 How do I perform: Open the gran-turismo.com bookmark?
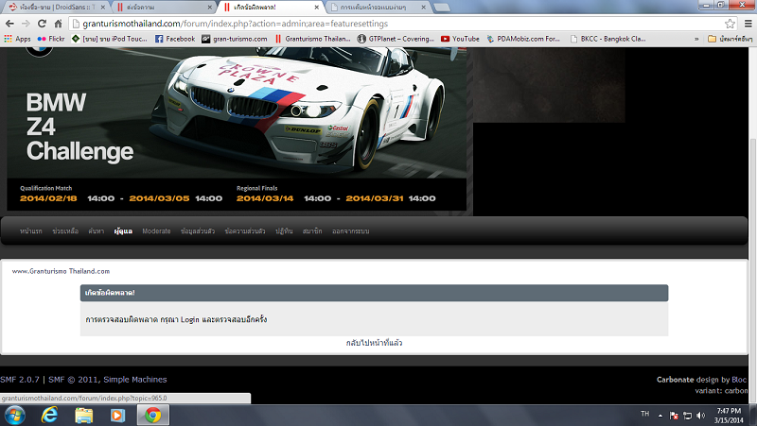(235, 39)
